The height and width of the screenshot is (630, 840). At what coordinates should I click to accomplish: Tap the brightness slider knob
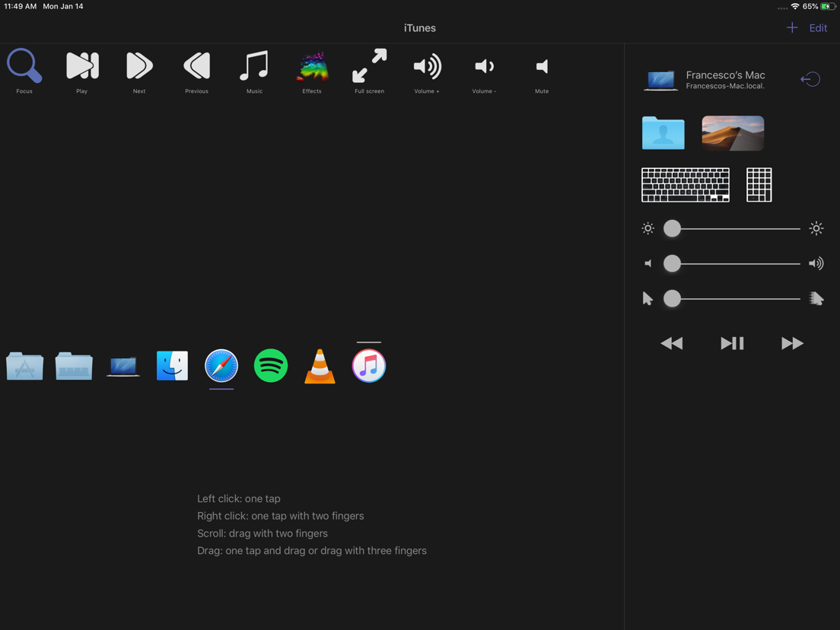coord(672,229)
